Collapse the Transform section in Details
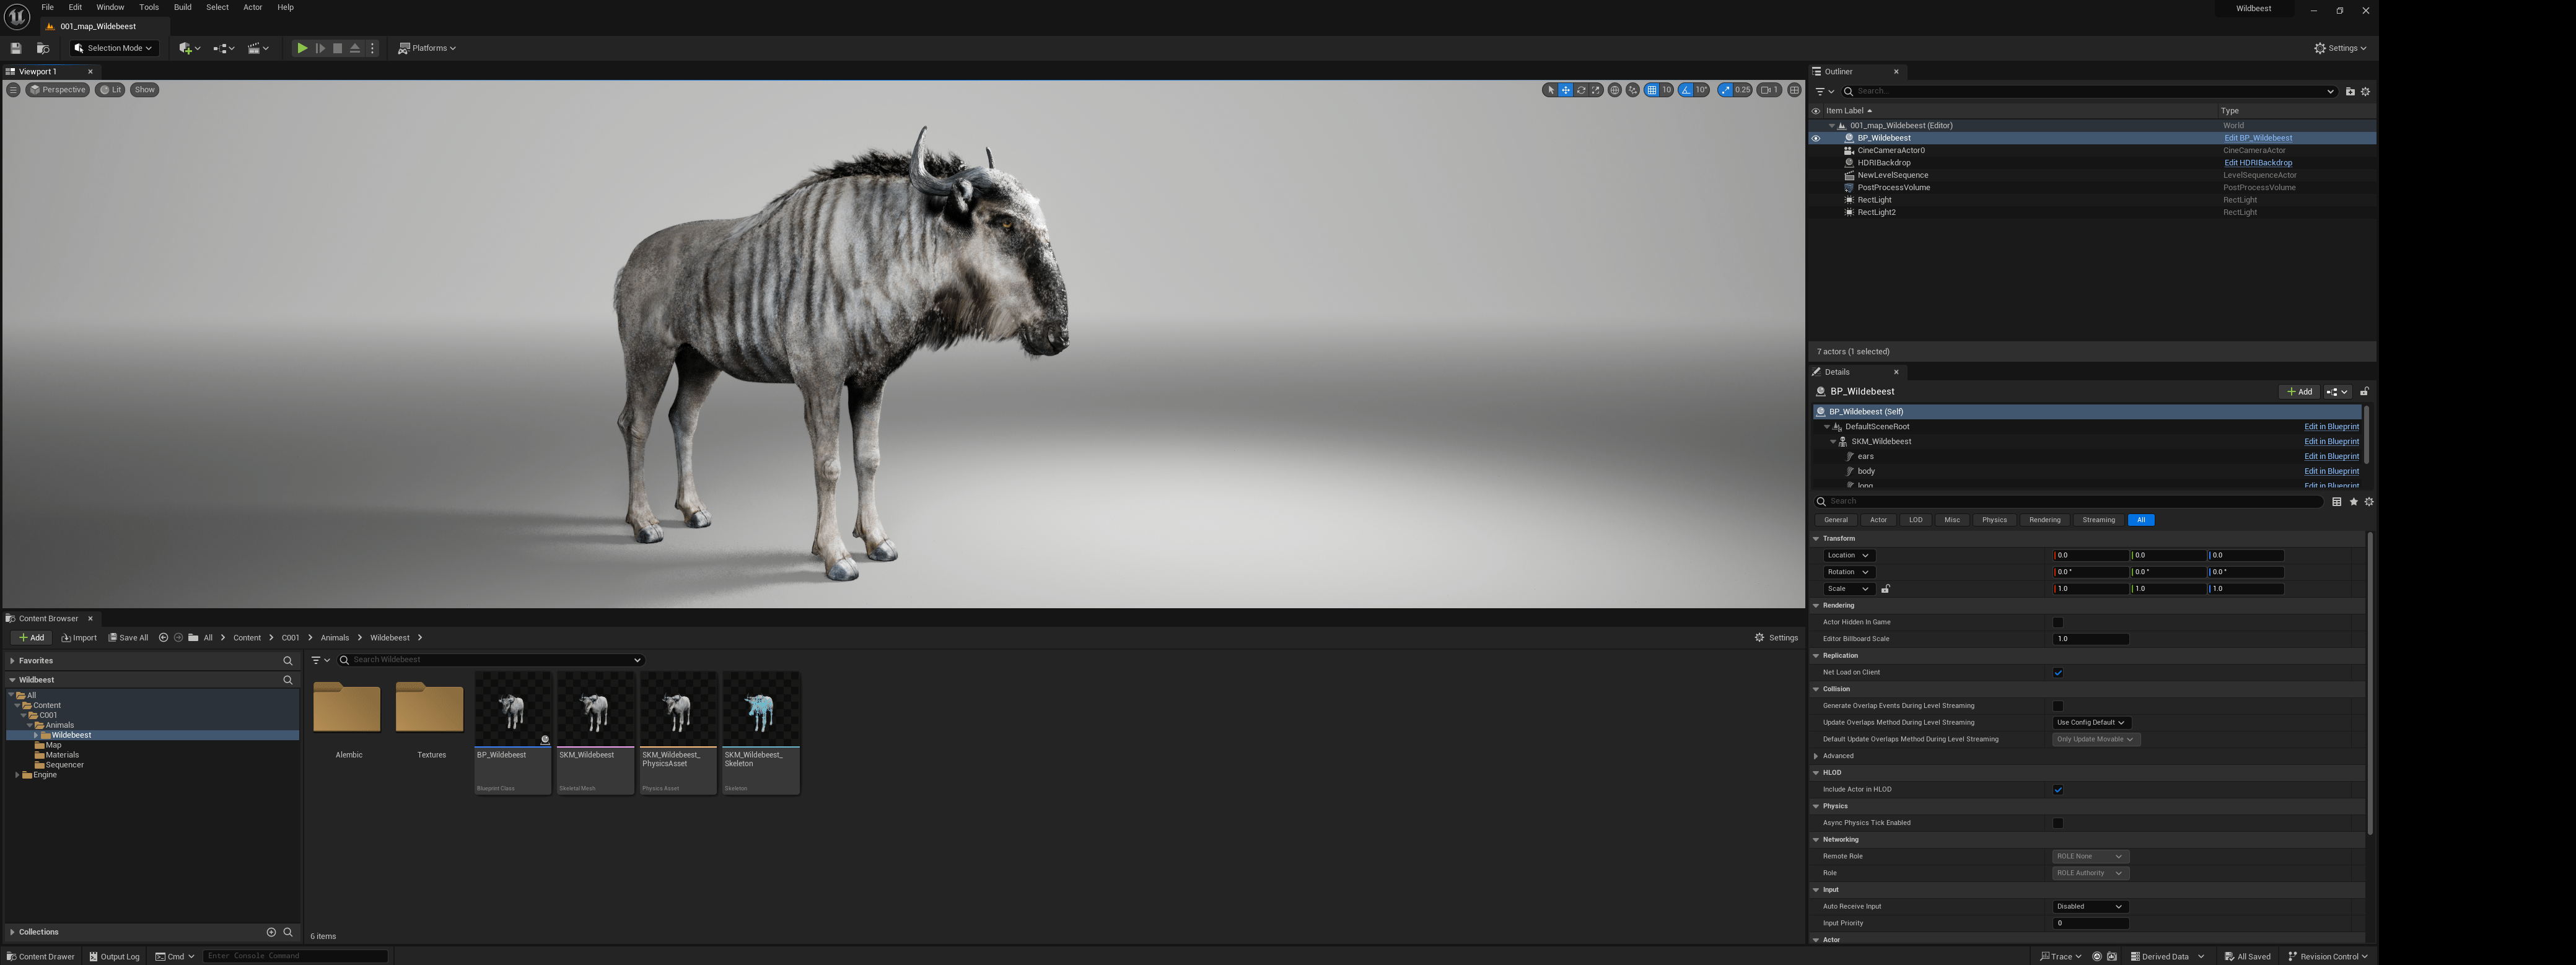This screenshot has width=2576, height=965. [1816, 539]
